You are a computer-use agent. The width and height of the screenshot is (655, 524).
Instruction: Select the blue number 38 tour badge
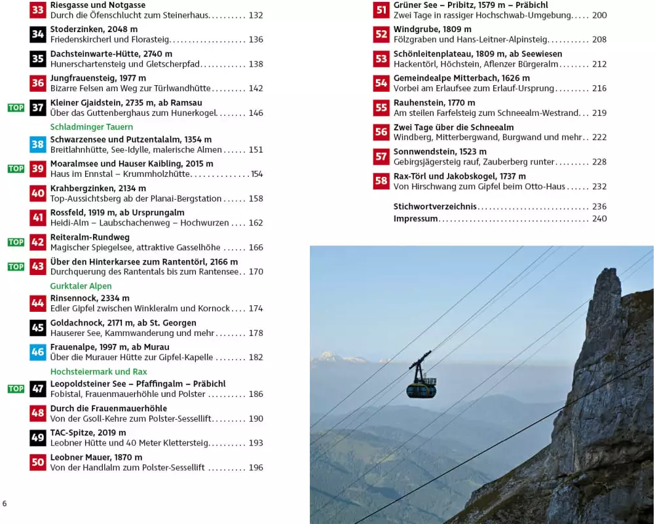38,145
